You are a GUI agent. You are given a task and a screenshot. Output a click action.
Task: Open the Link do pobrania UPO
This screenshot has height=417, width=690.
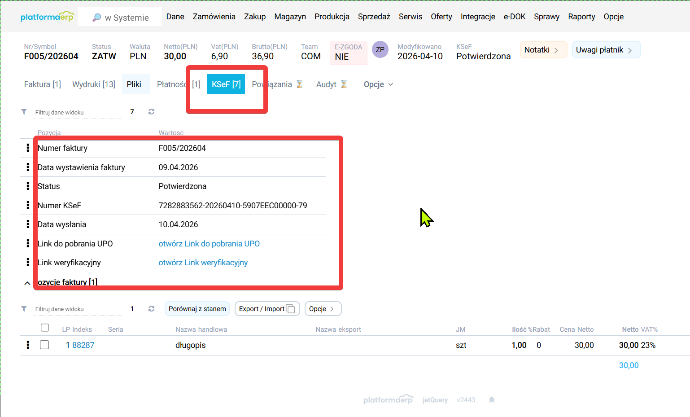point(209,244)
